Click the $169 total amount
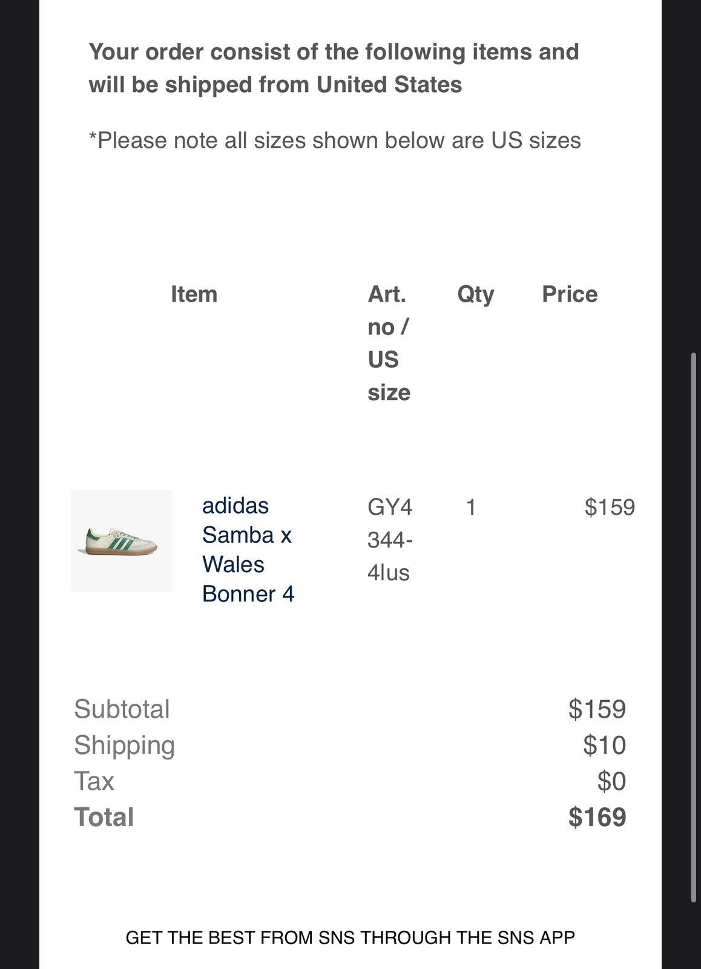The image size is (701, 969). 597,817
